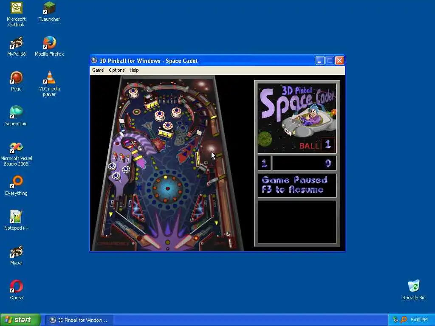Screen dimensions: 435x326
Task: Select the TLauncher desktop icon
Action: click(49, 11)
